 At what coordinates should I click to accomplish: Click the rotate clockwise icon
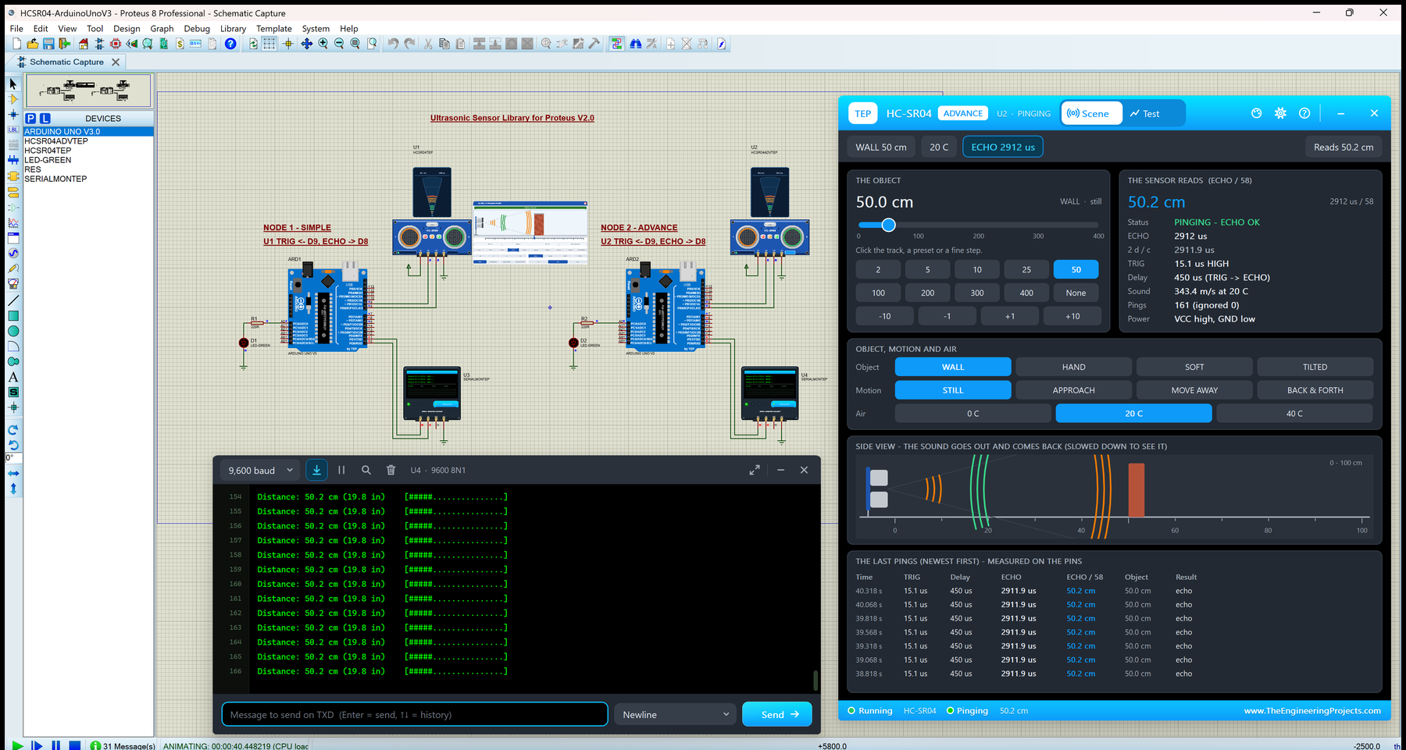(x=13, y=430)
